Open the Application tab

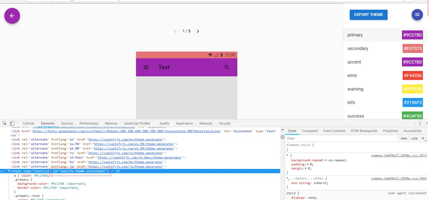(x=184, y=123)
